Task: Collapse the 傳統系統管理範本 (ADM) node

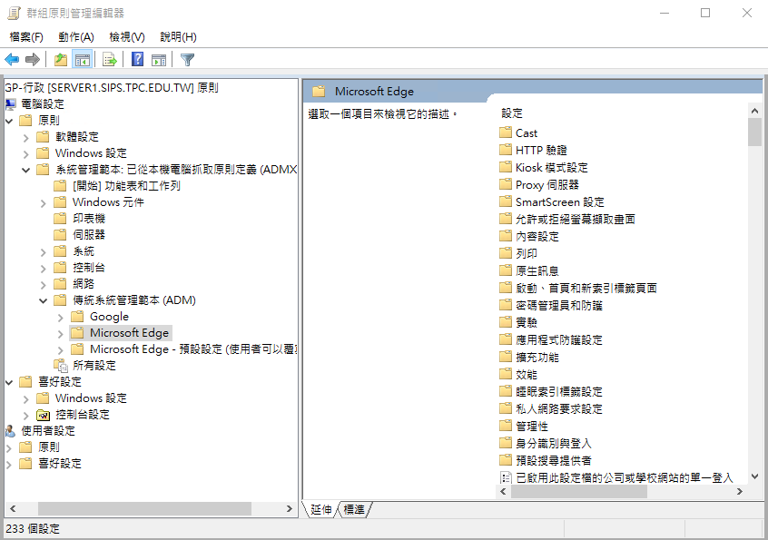Action: 43,300
